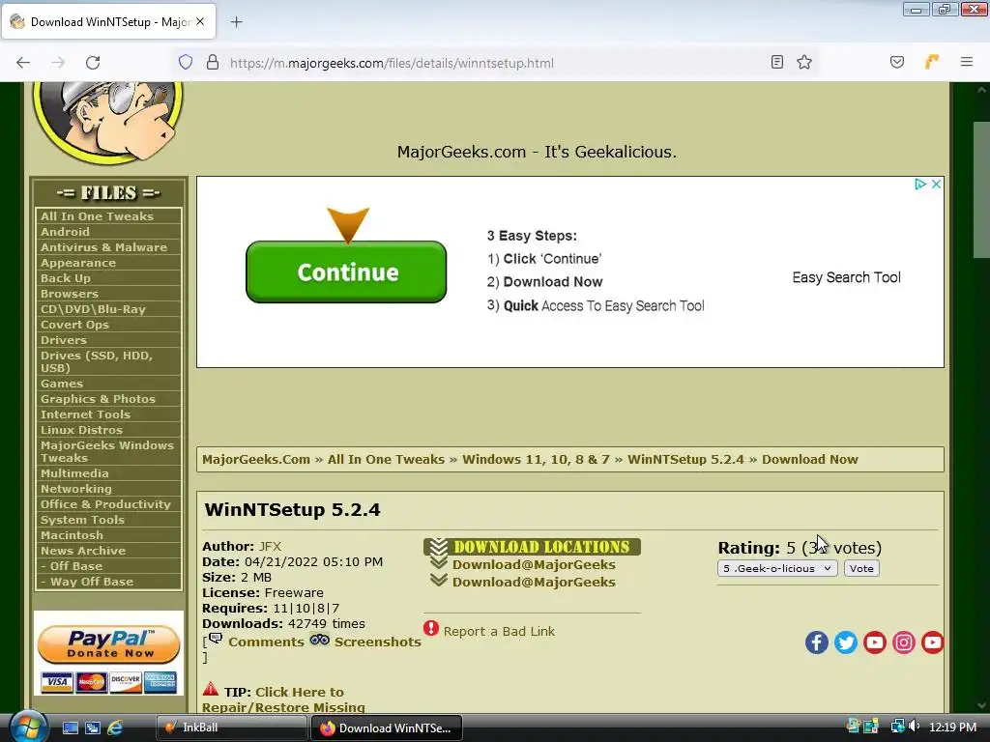Image resolution: width=990 pixels, height=742 pixels.
Task: Close the advertisement with X
Action: coord(936,184)
